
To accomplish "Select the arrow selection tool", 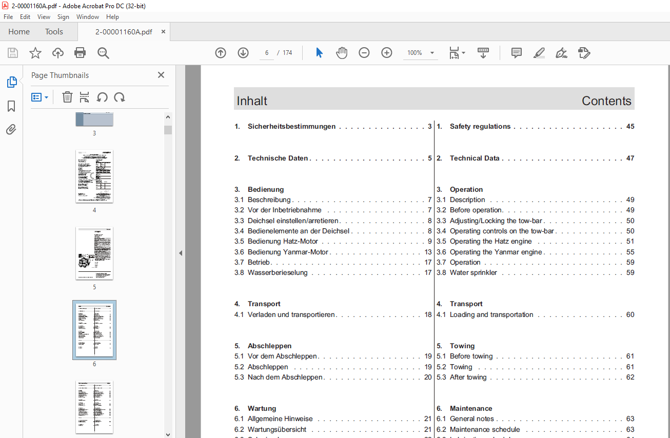I will [x=319, y=53].
